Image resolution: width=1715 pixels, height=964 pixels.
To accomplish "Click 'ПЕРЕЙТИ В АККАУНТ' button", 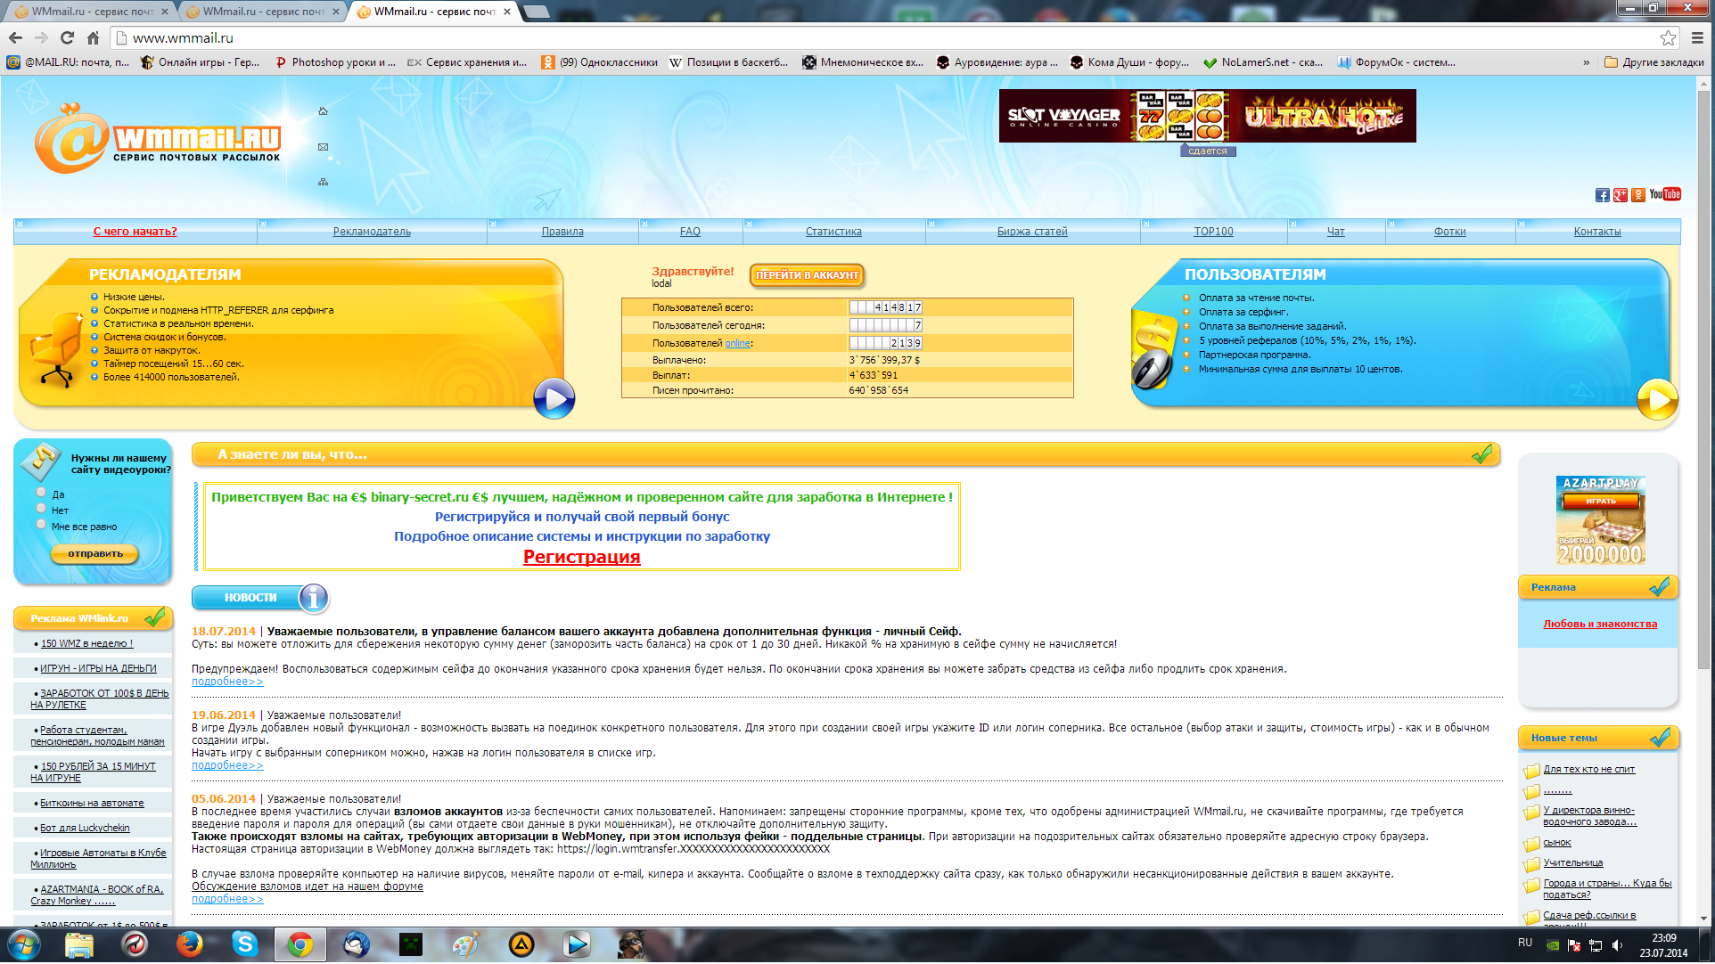I will click(x=807, y=275).
